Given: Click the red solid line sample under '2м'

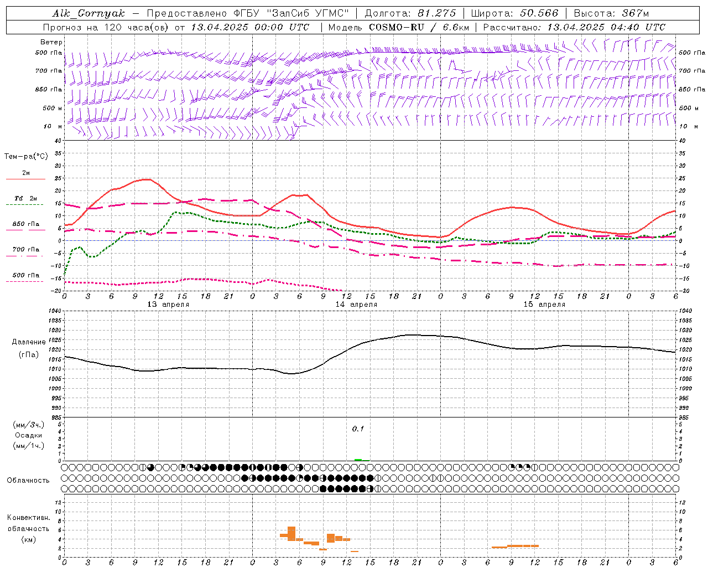Looking at the screenshot, I should coord(25,179).
